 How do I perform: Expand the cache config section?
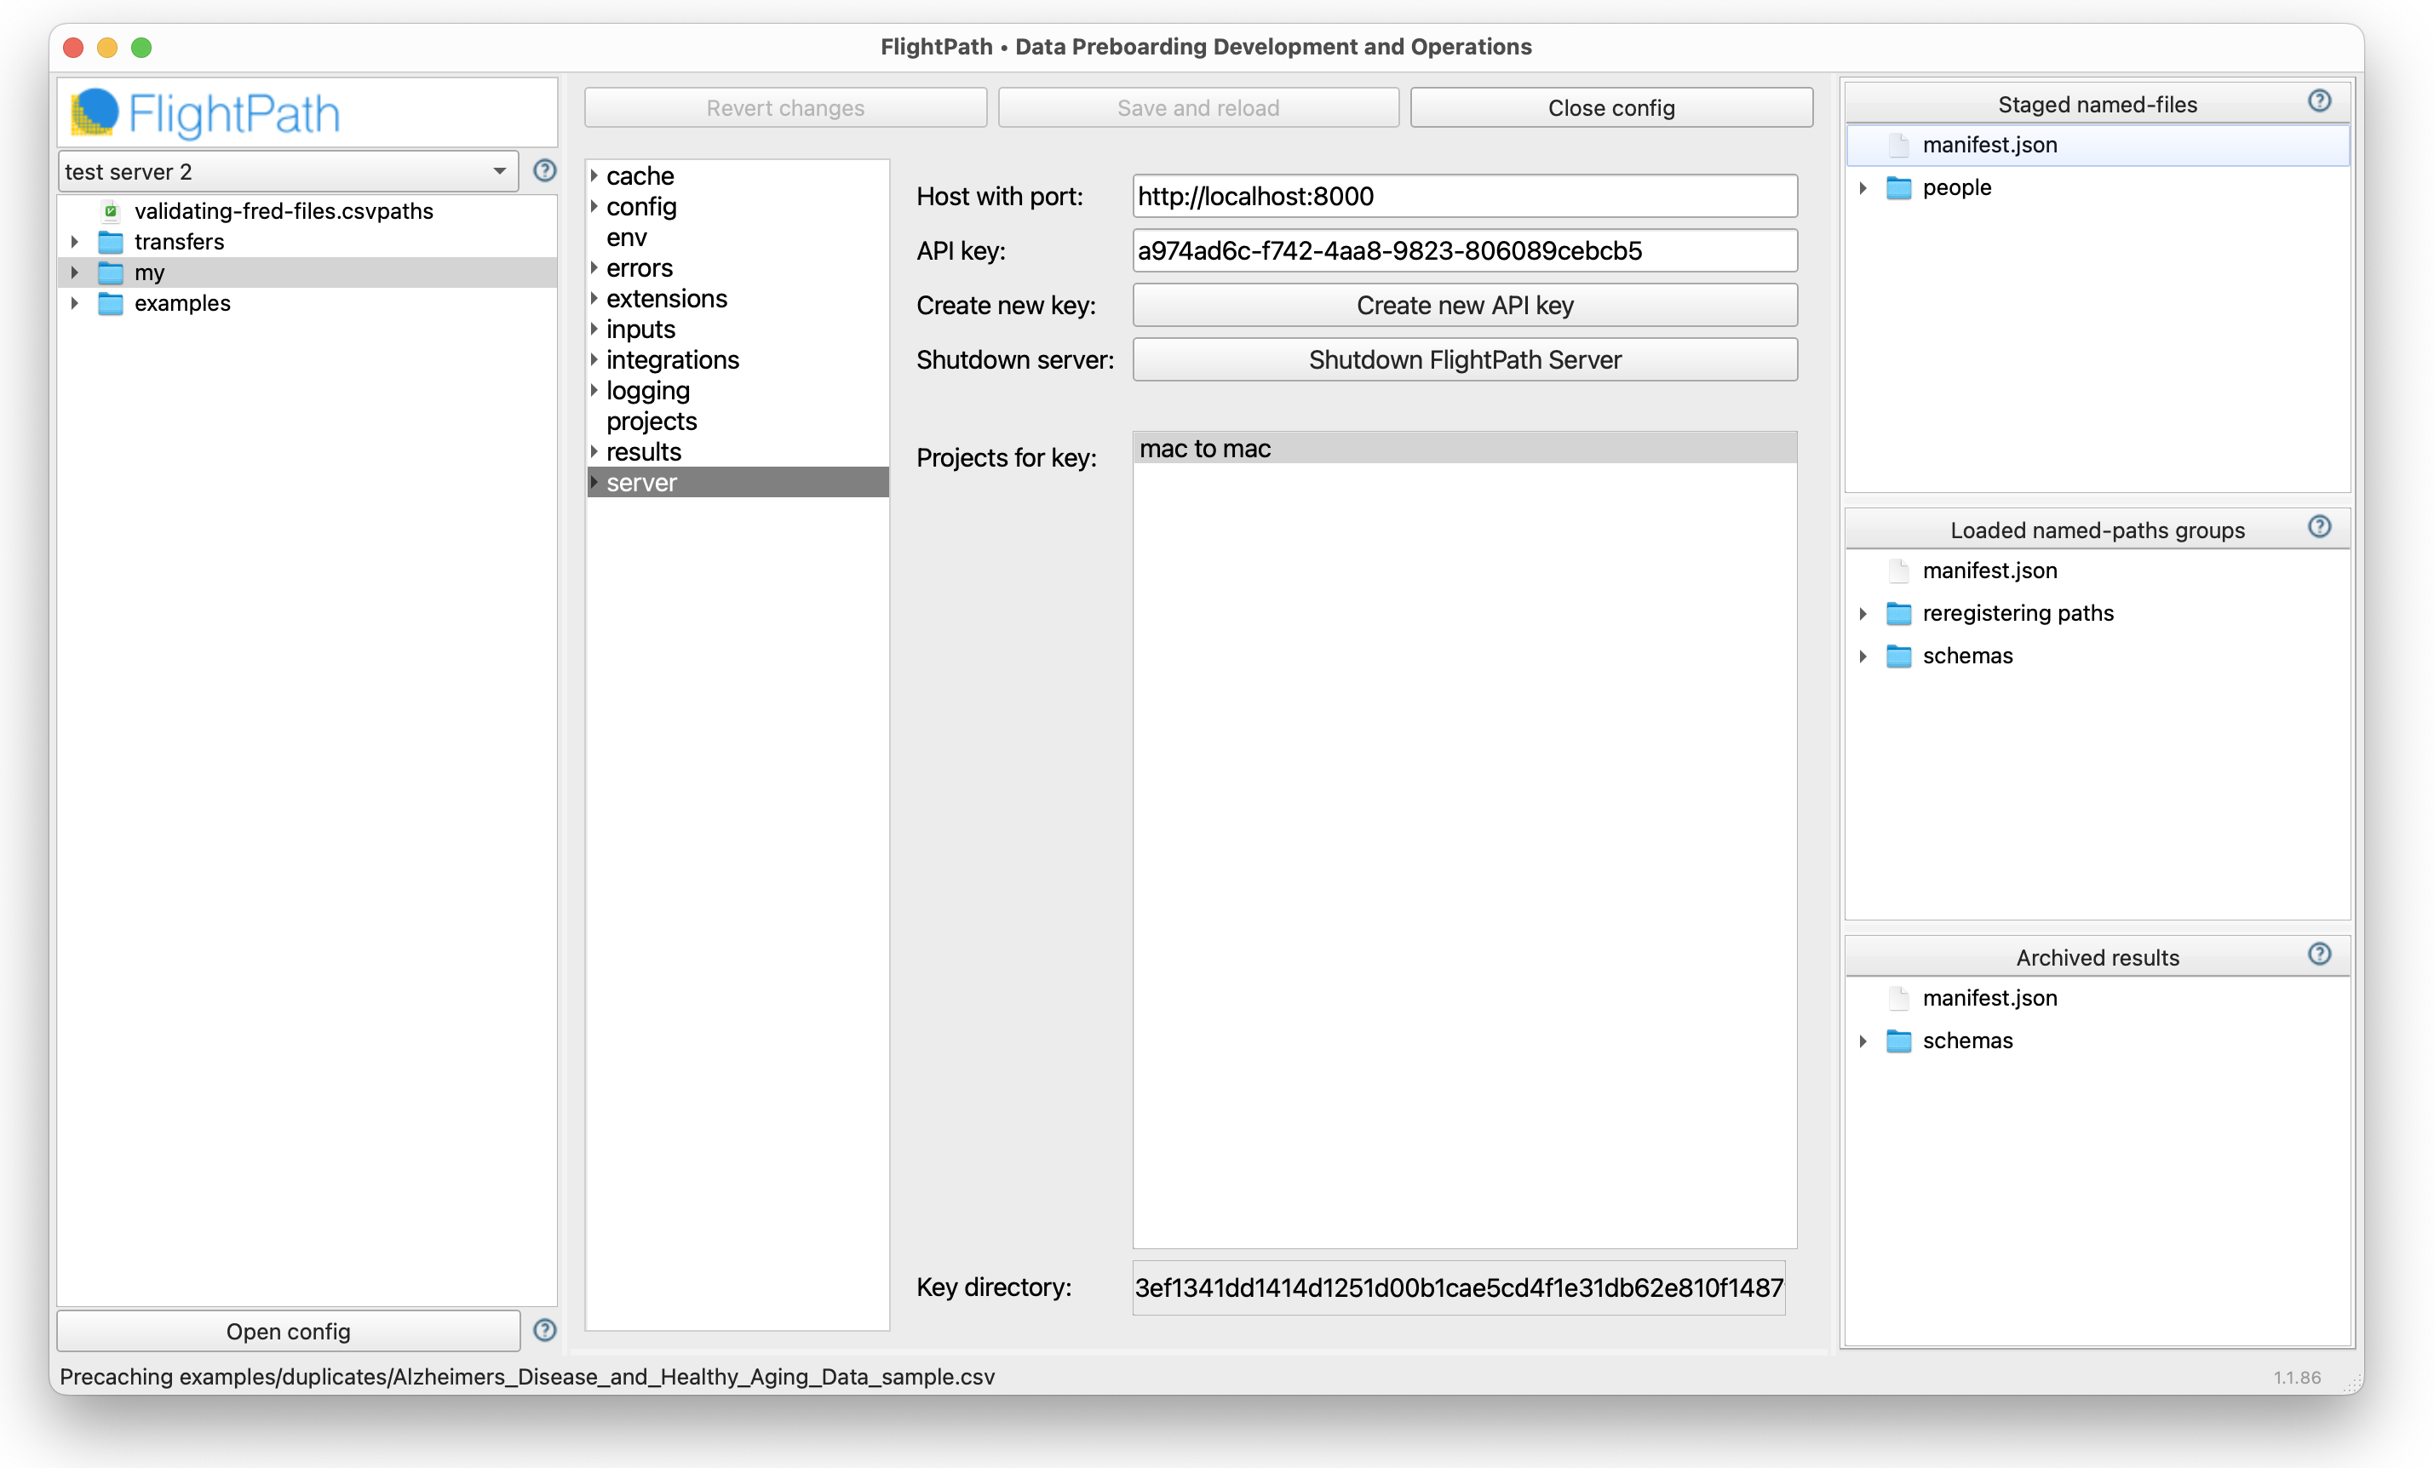coord(594,176)
